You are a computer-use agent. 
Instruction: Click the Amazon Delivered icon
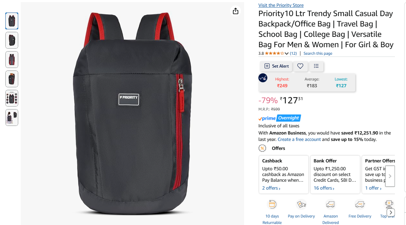click(330, 205)
